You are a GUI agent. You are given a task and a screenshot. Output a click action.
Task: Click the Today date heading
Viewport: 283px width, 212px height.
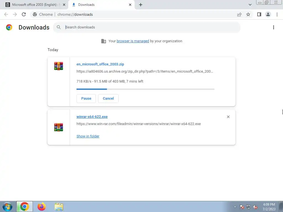click(53, 50)
